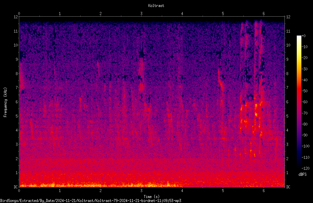Select the 12 kHz label on left frequency axis

tap(16, 17)
